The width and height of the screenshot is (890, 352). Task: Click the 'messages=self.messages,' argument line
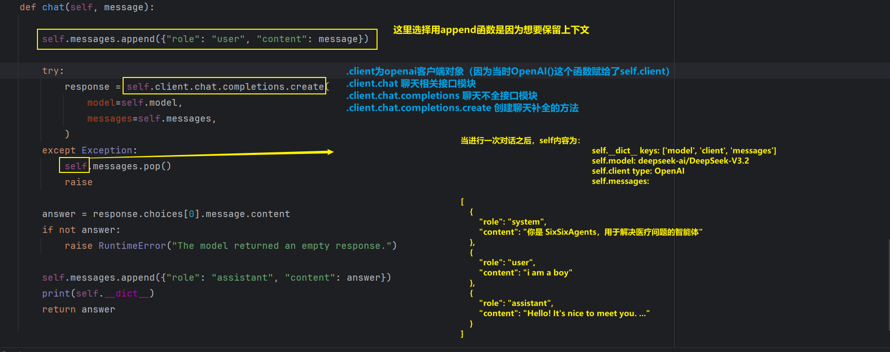coord(151,119)
